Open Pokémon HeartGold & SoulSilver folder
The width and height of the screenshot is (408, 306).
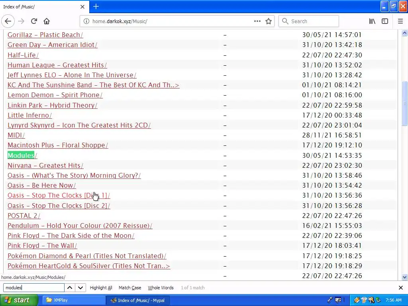(89, 266)
